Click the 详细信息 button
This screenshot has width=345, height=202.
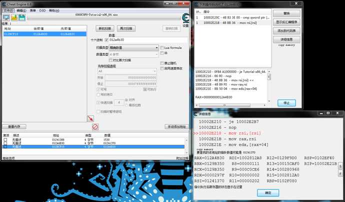(x=286, y=39)
